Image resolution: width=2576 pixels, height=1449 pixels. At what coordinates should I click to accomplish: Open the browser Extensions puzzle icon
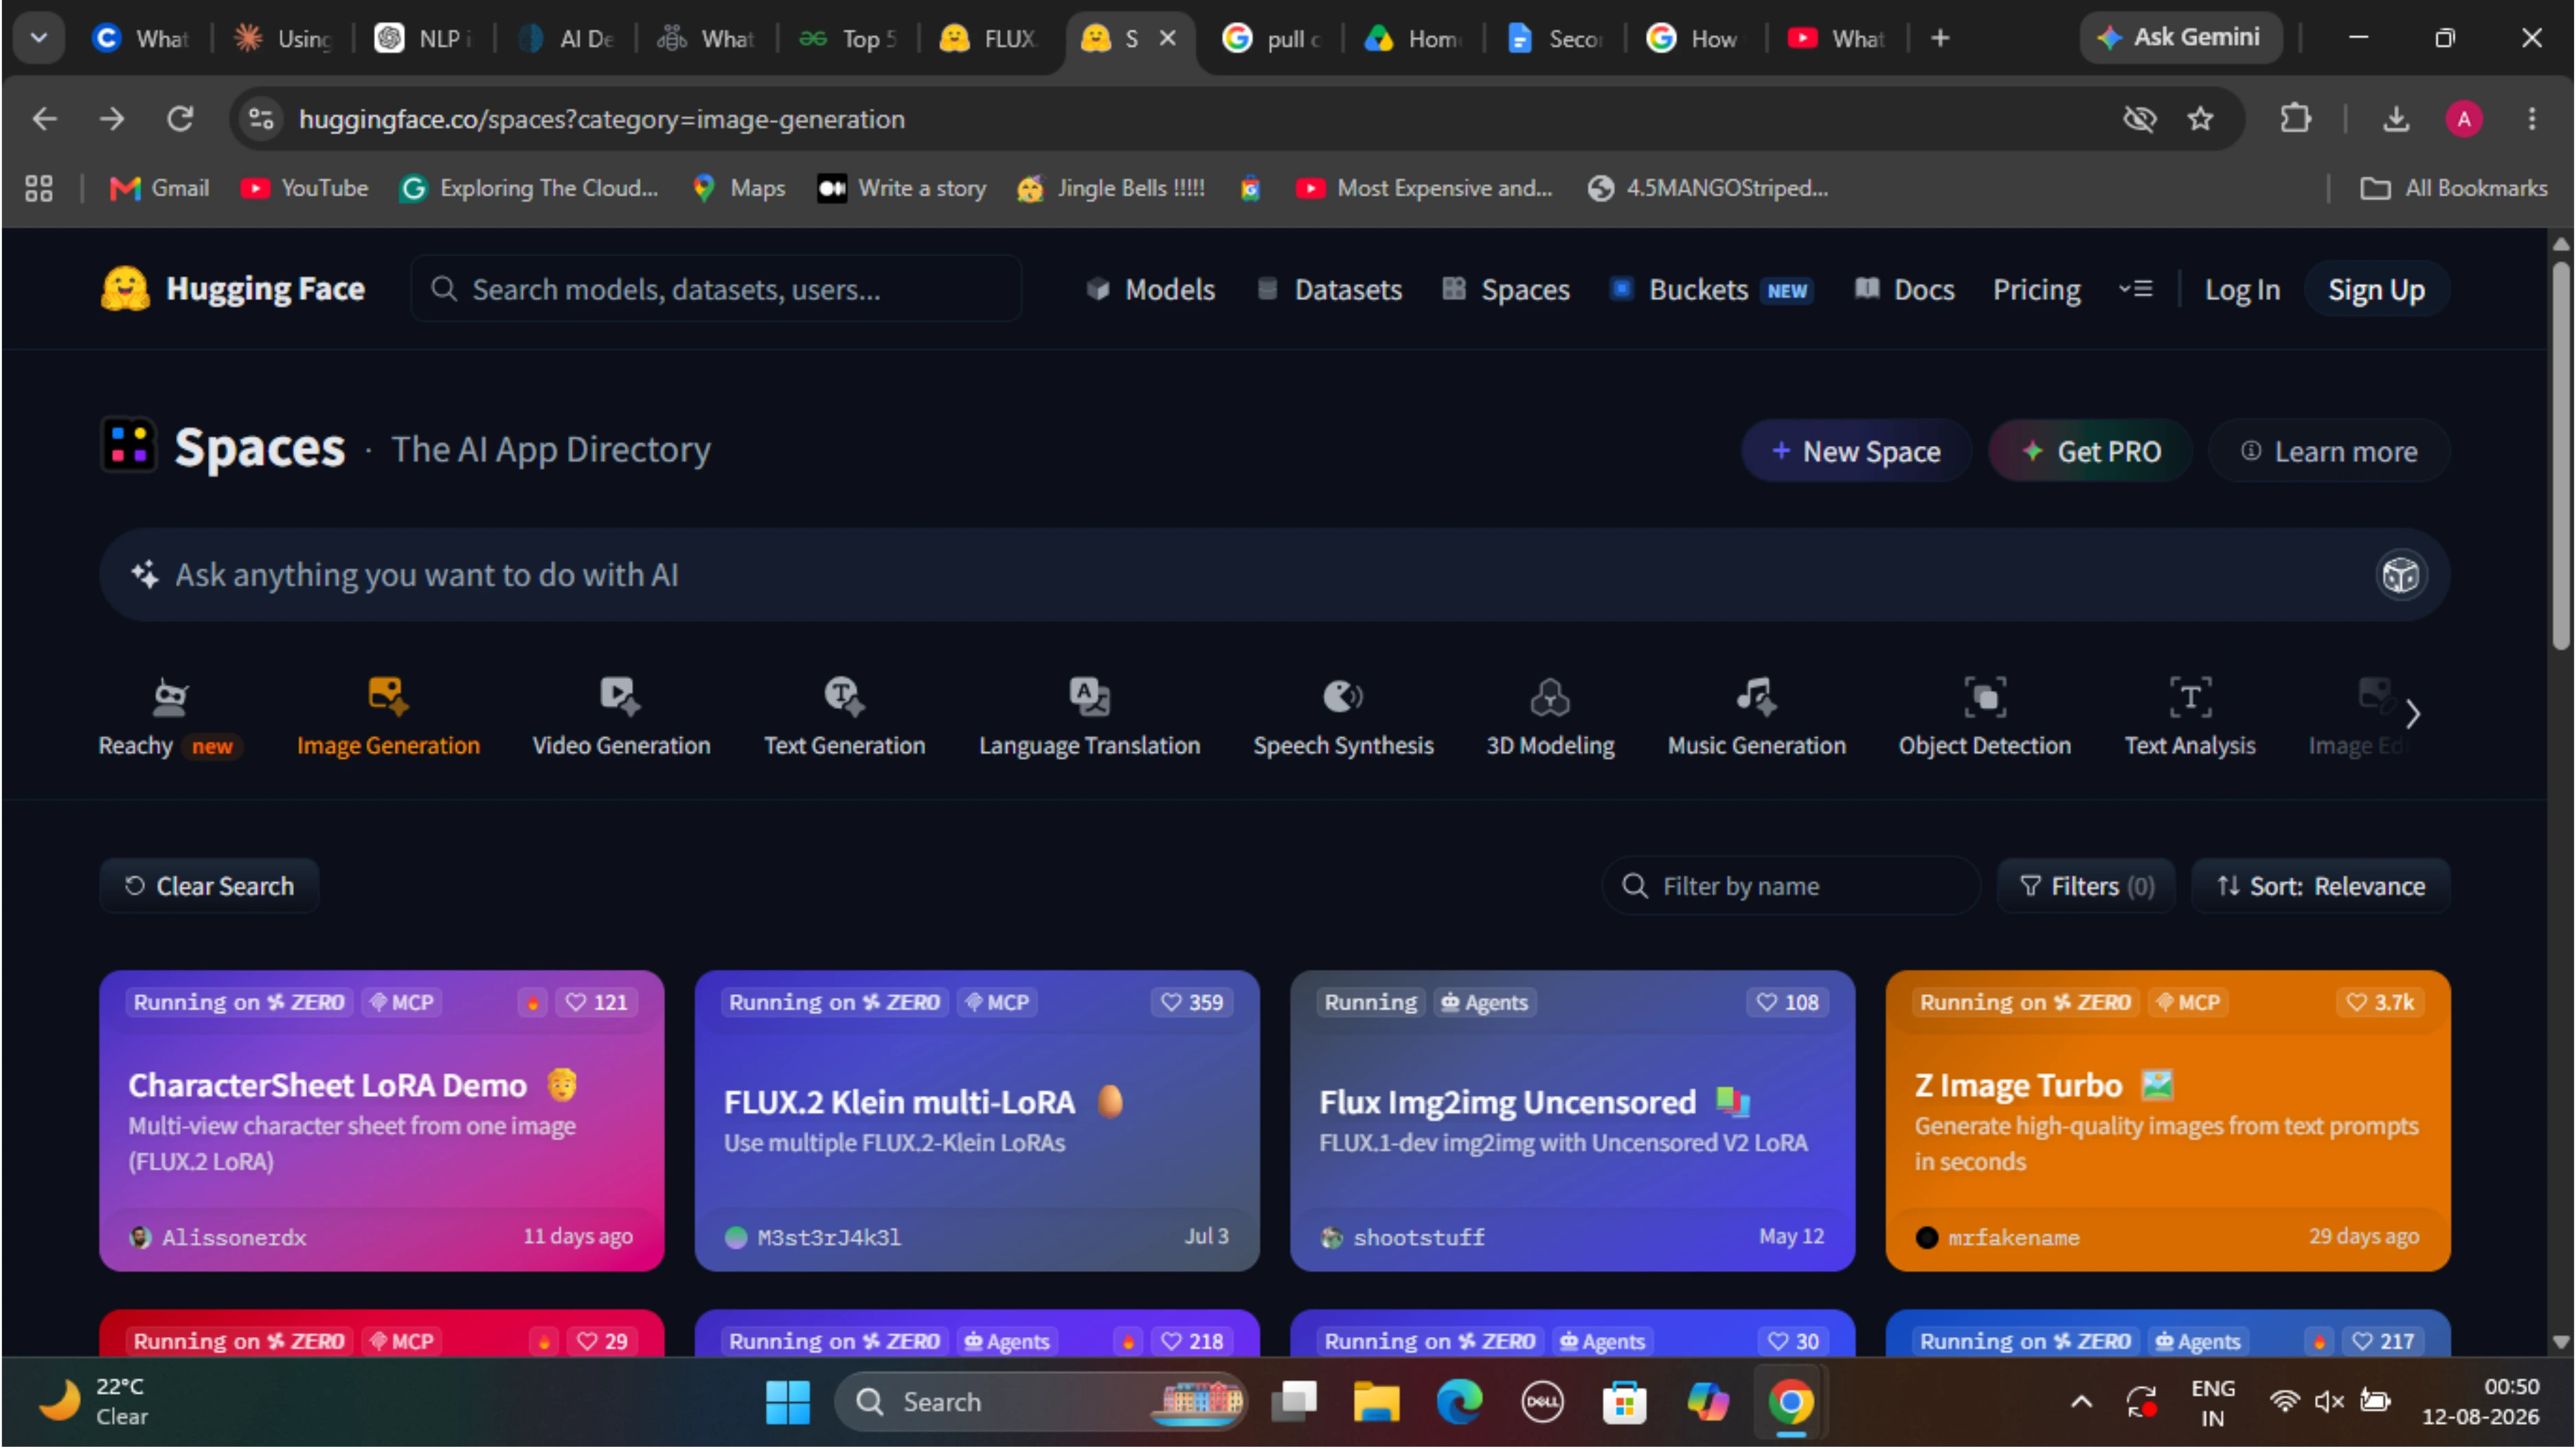(2295, 120)
